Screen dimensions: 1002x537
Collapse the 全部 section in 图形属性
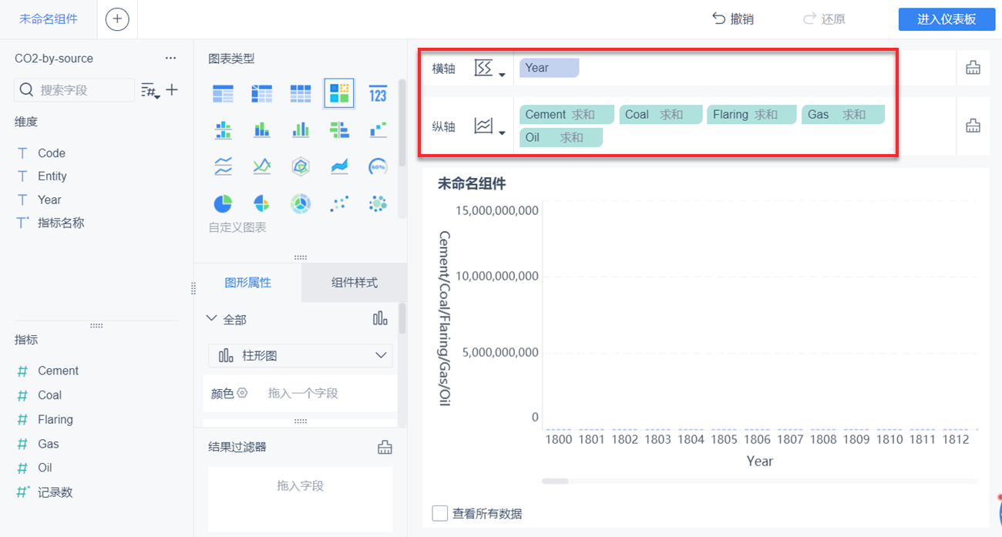click(x=212, y=318)
